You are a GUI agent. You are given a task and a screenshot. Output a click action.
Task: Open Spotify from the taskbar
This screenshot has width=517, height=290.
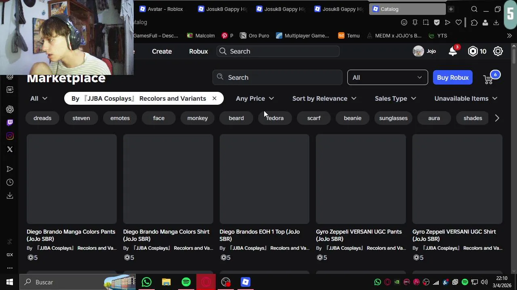click(186, 282)
